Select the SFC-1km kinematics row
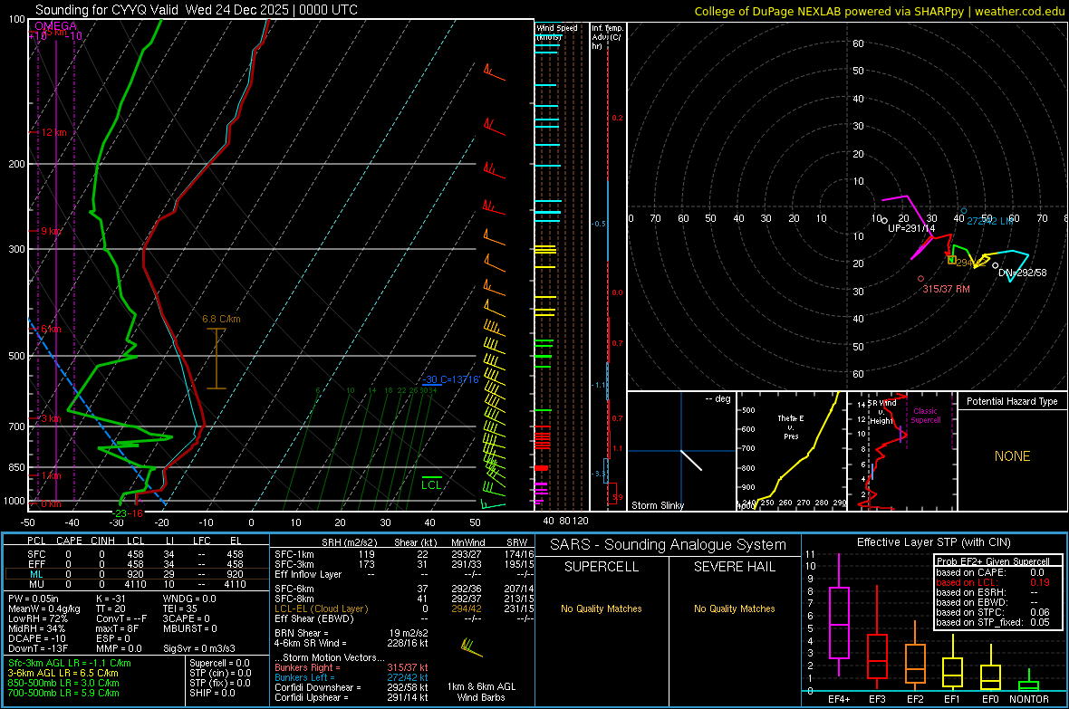Image resolution: width=1069 pixels, height=709 pixels. pyautogui.click(x=404, y=554)
